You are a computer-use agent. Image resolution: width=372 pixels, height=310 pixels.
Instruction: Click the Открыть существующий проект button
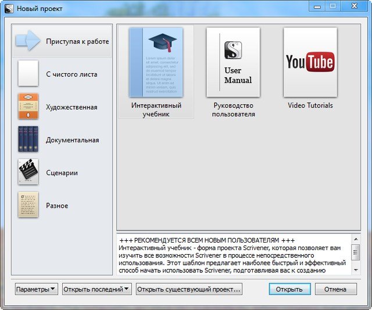(x=189, y=289)
